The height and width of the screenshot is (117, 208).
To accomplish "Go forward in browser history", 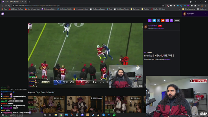I will [6, 6].
